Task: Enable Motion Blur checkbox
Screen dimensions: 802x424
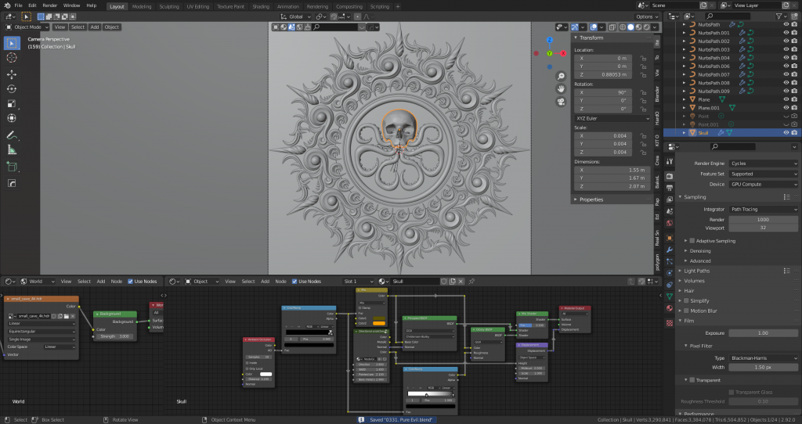Action: click(x=686, y=311)
